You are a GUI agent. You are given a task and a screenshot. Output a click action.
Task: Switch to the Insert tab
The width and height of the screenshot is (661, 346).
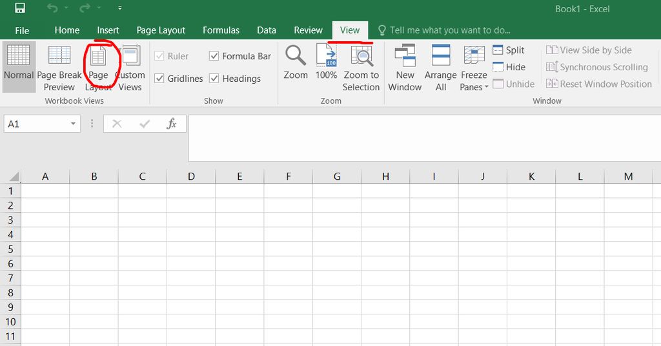pos(108,30)
